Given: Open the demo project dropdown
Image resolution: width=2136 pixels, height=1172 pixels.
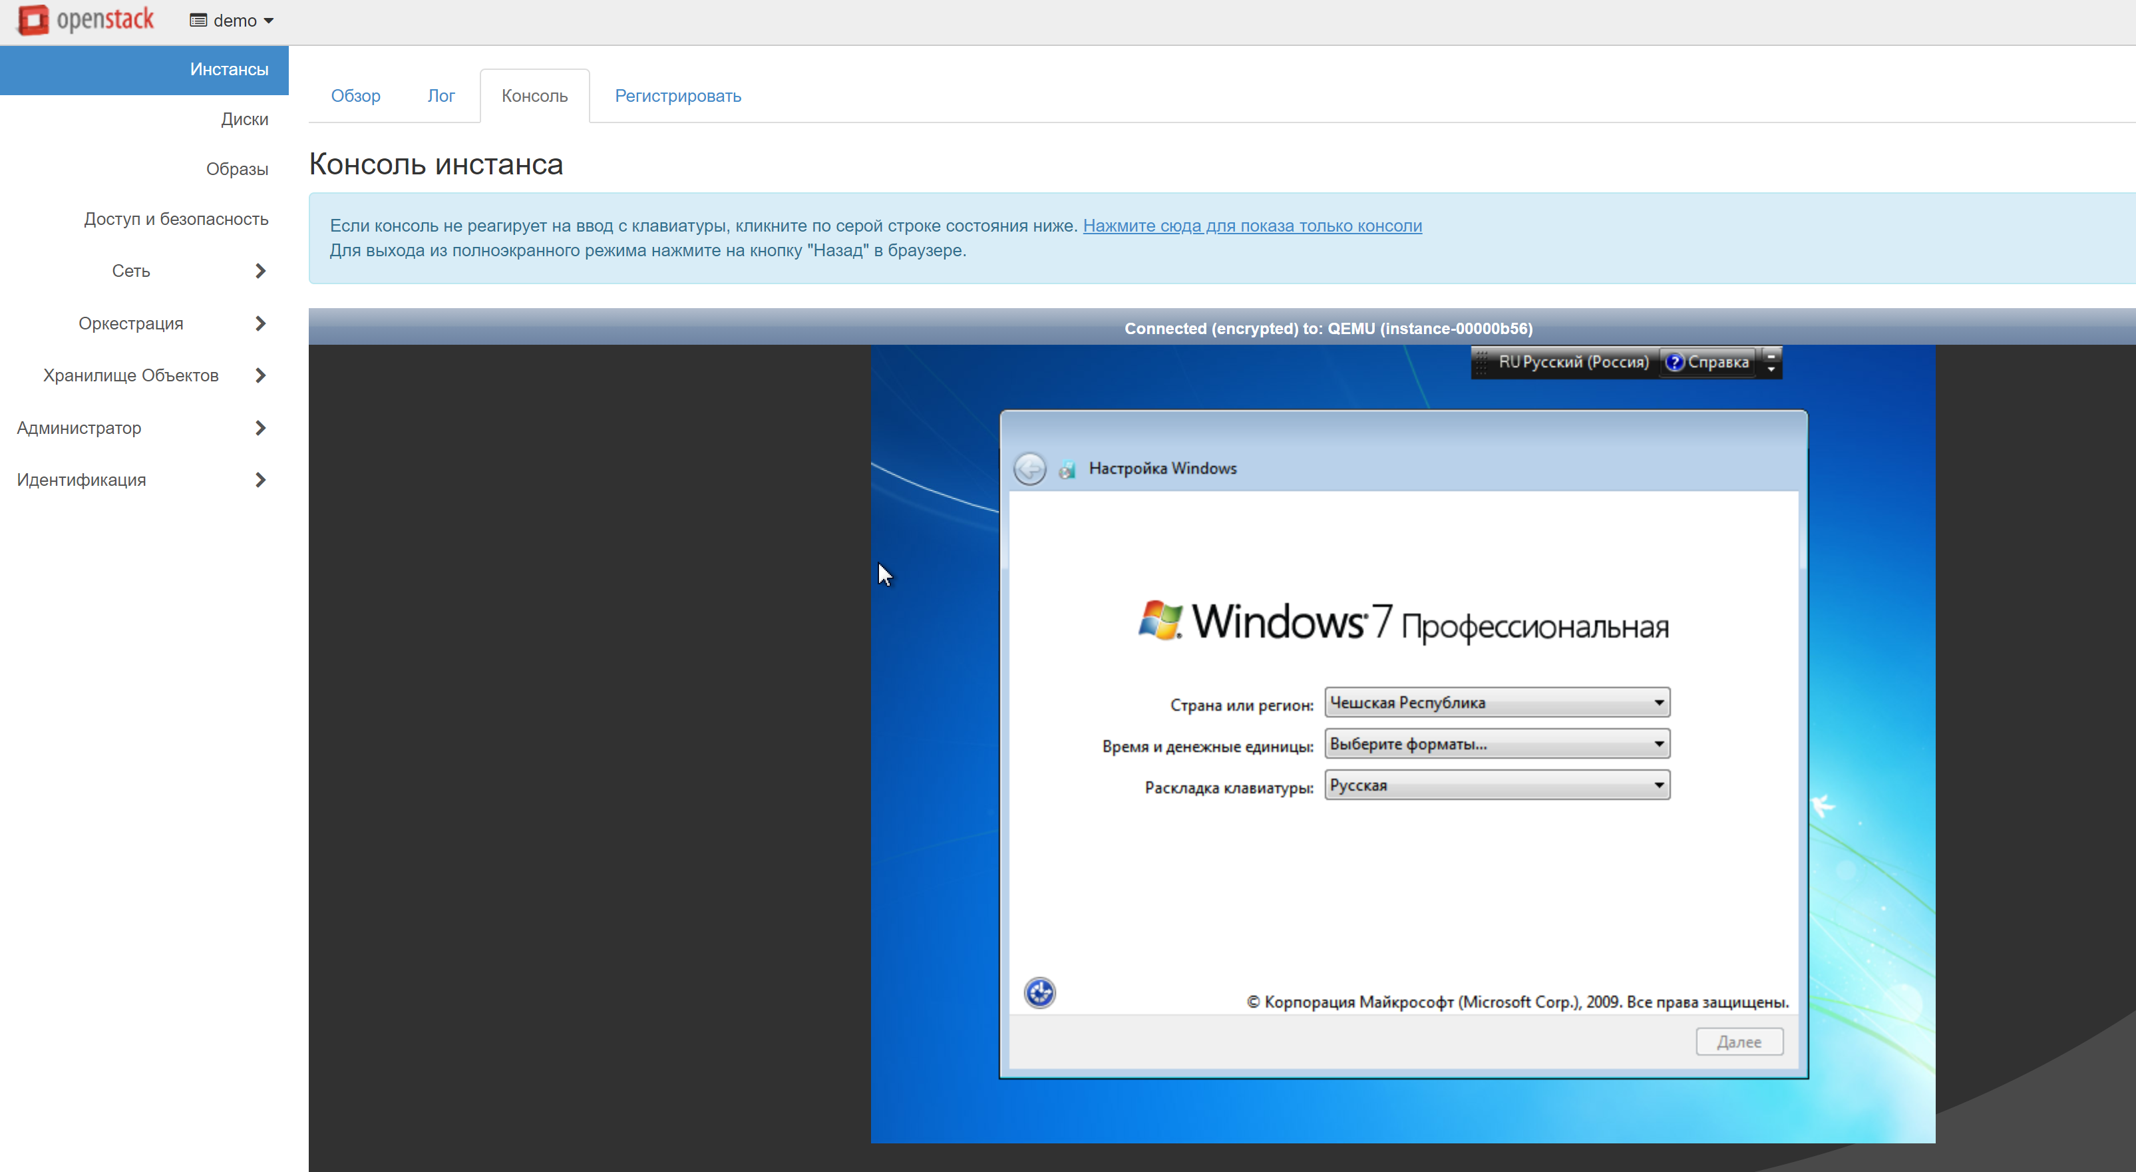Looking at the screenshot, I should 232,21.
